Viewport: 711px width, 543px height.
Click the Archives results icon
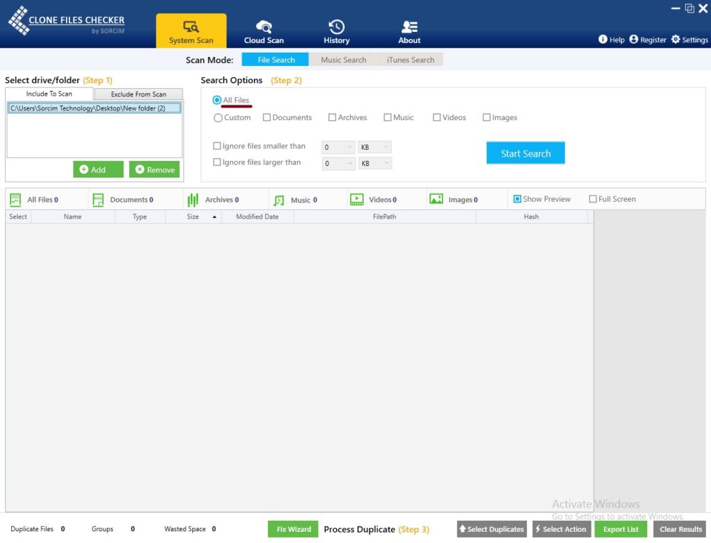[193, 200]
